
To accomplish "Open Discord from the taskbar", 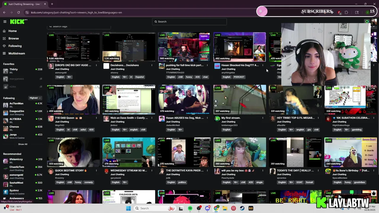I will 207,208.
